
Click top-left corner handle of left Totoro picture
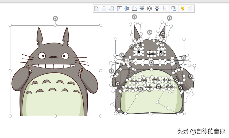tap(10, 25)
